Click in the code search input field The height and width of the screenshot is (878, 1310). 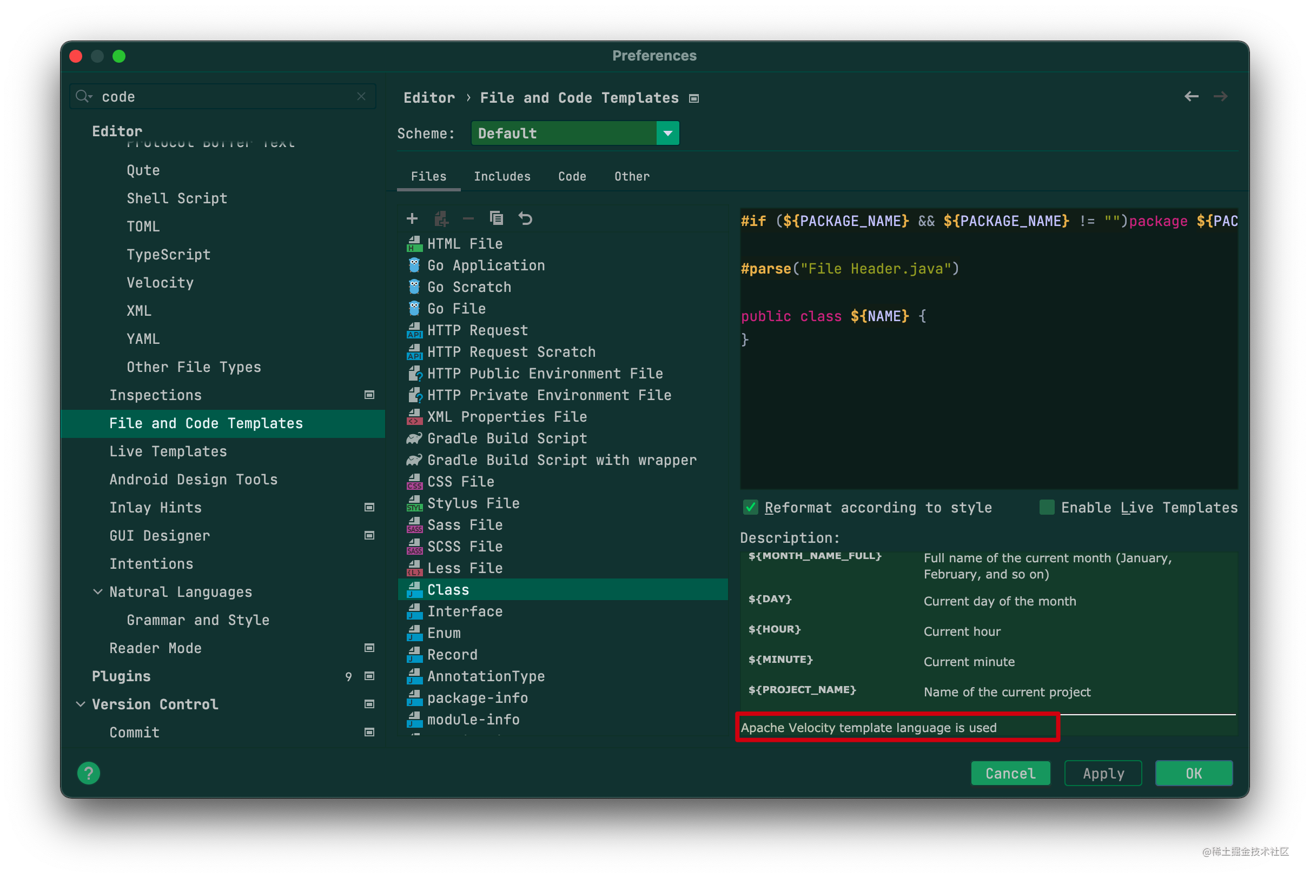coord(223,96)
